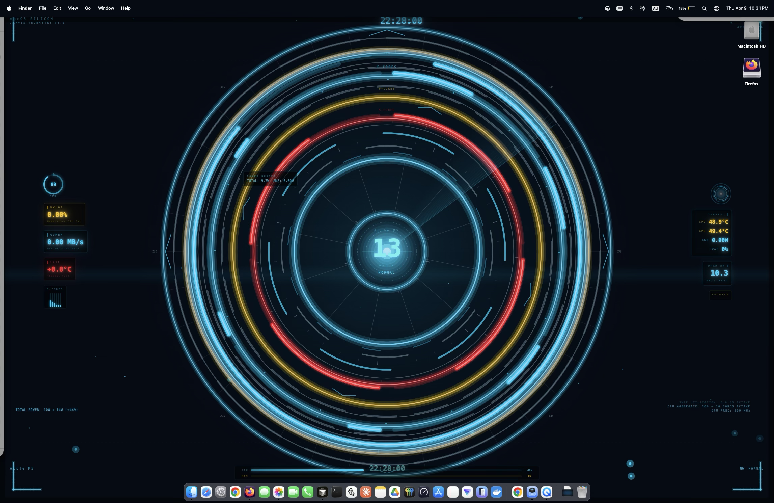Open Safari from the Dock
774x503 pixels.
coord(206,492)
